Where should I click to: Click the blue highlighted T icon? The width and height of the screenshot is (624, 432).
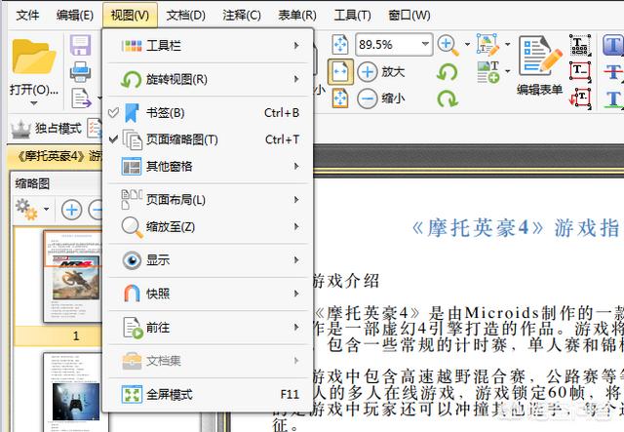pos(613,45)
